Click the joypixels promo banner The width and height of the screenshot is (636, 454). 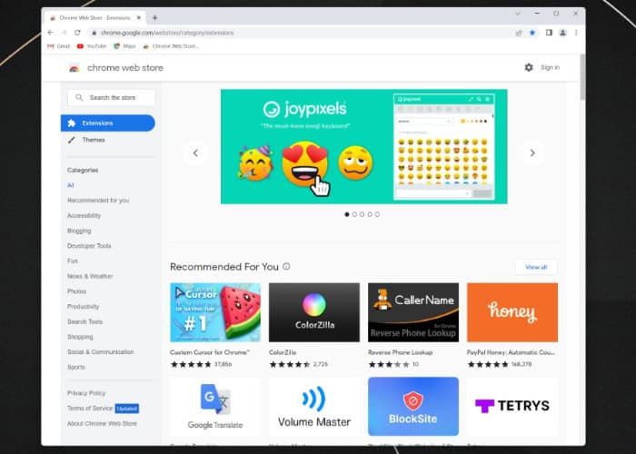363,146
